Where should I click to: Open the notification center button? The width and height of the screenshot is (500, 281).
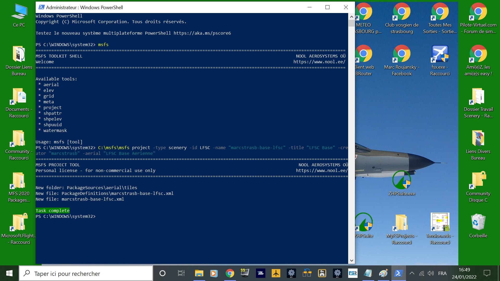(487, 273)
